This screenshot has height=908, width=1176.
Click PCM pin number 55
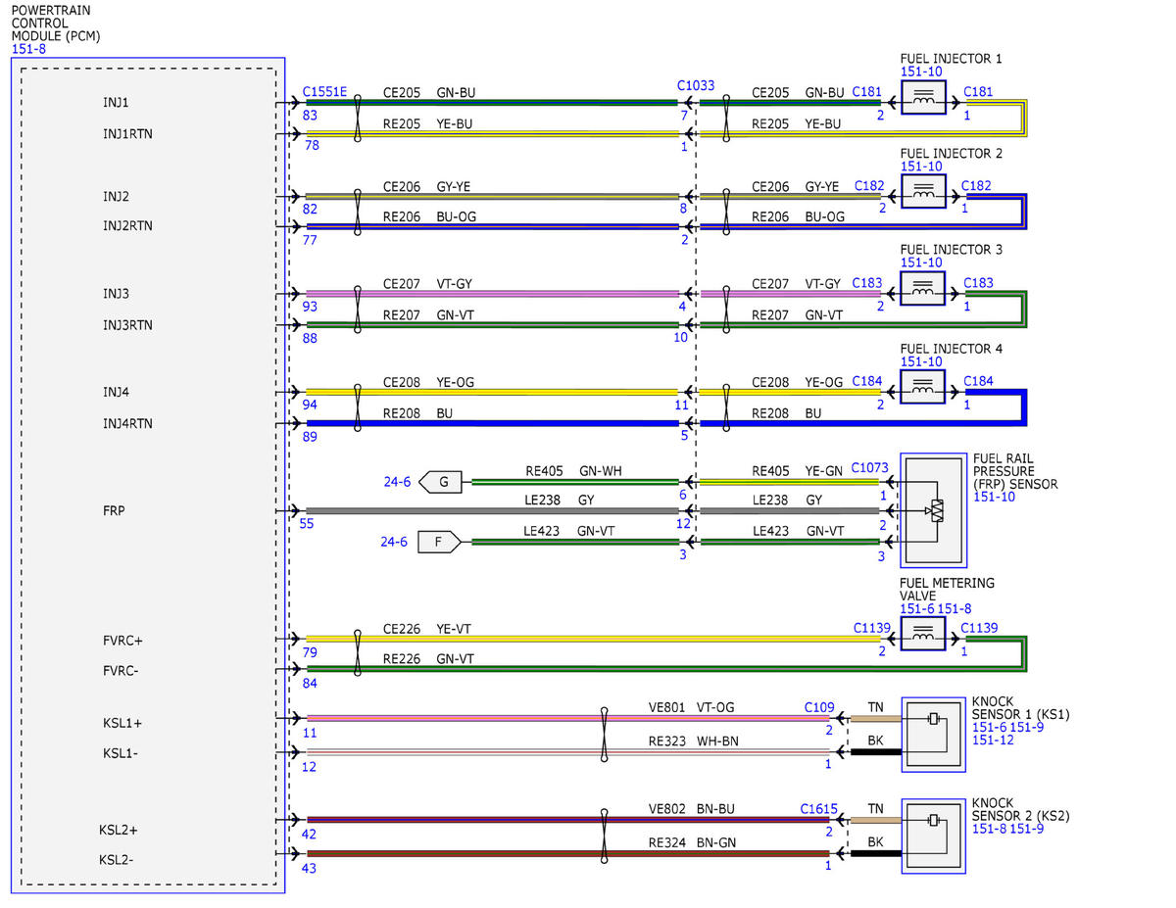[x=309, y=525]
